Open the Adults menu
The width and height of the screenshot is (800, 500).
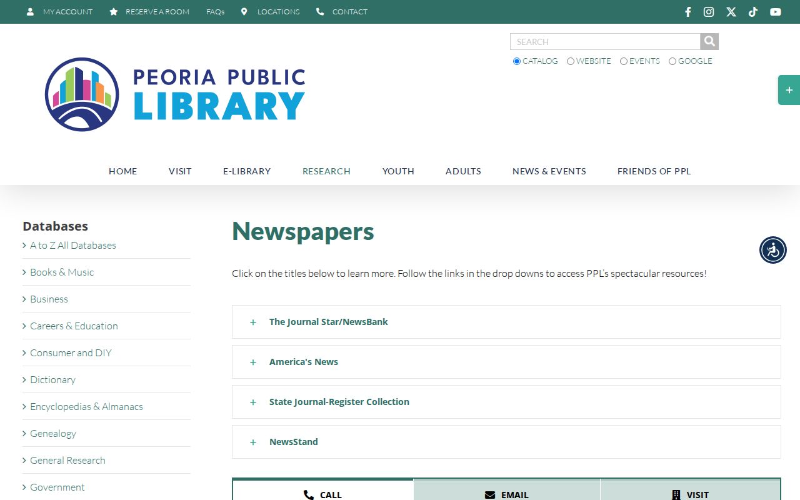463,171
